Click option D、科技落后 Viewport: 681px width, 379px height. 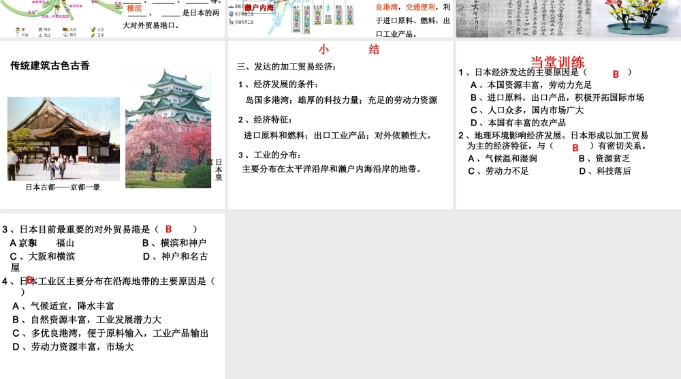tap(605, 171)
